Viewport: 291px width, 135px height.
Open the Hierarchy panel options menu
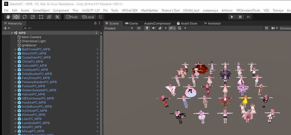99,23
